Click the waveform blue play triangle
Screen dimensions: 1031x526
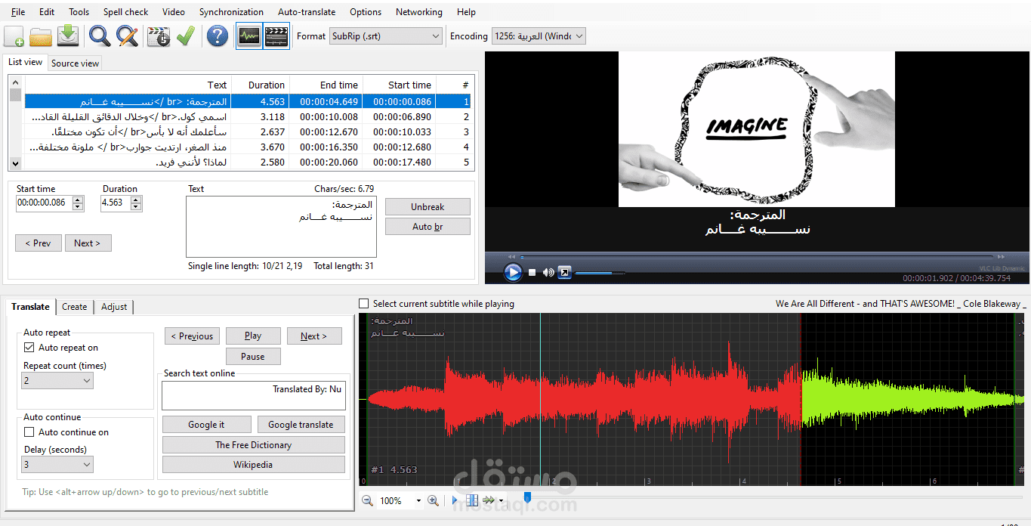455,500
